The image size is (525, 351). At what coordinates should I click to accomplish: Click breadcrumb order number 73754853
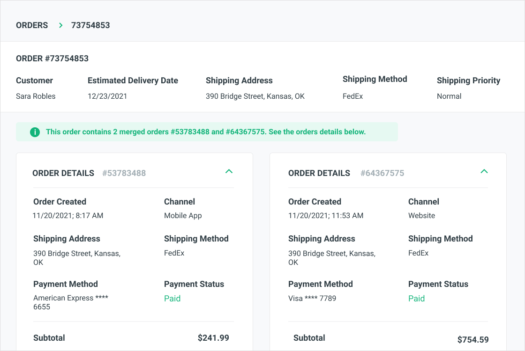(90, 25)
